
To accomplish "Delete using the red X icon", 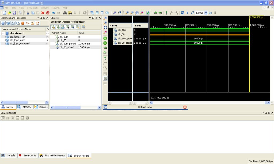I will tap(43, 13).
